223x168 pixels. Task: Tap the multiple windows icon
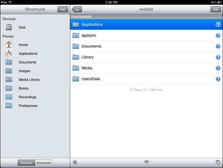point(218,162)
